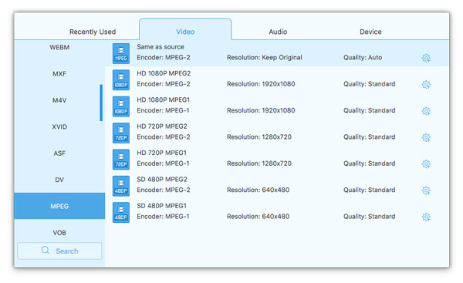The image size is (463, 283).
Task: Choose WEBM format in sidebar
Action: tap(59, 47)
